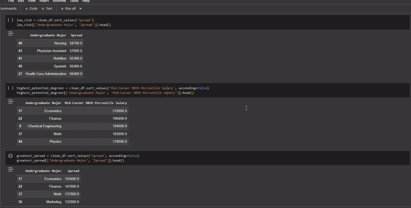
Task: Click the 65400.0 spread value
Action: pos(76,66)
